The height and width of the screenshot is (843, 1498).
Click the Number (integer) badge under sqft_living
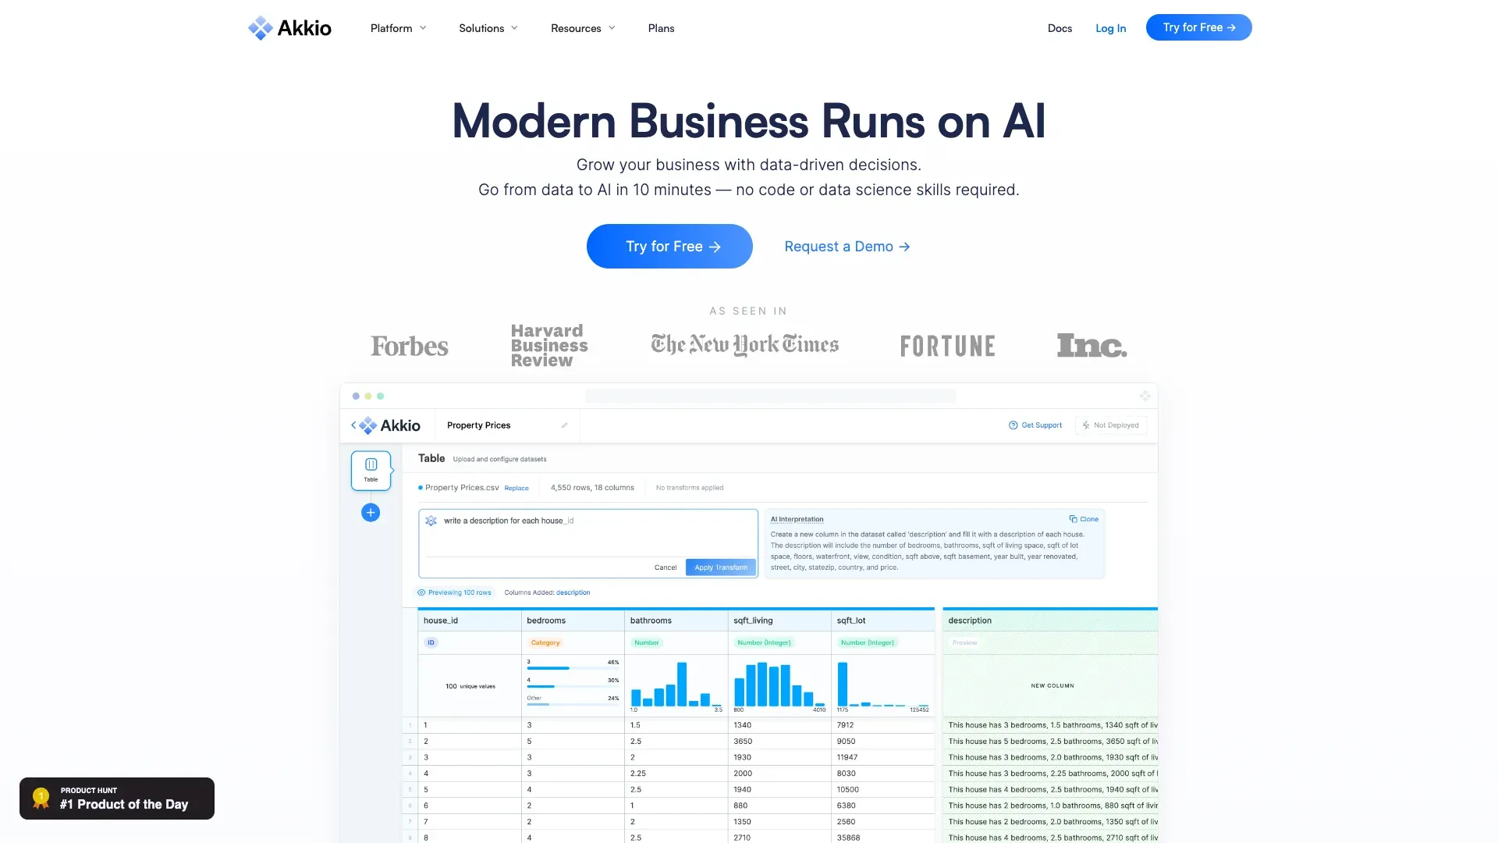(765, 643)
